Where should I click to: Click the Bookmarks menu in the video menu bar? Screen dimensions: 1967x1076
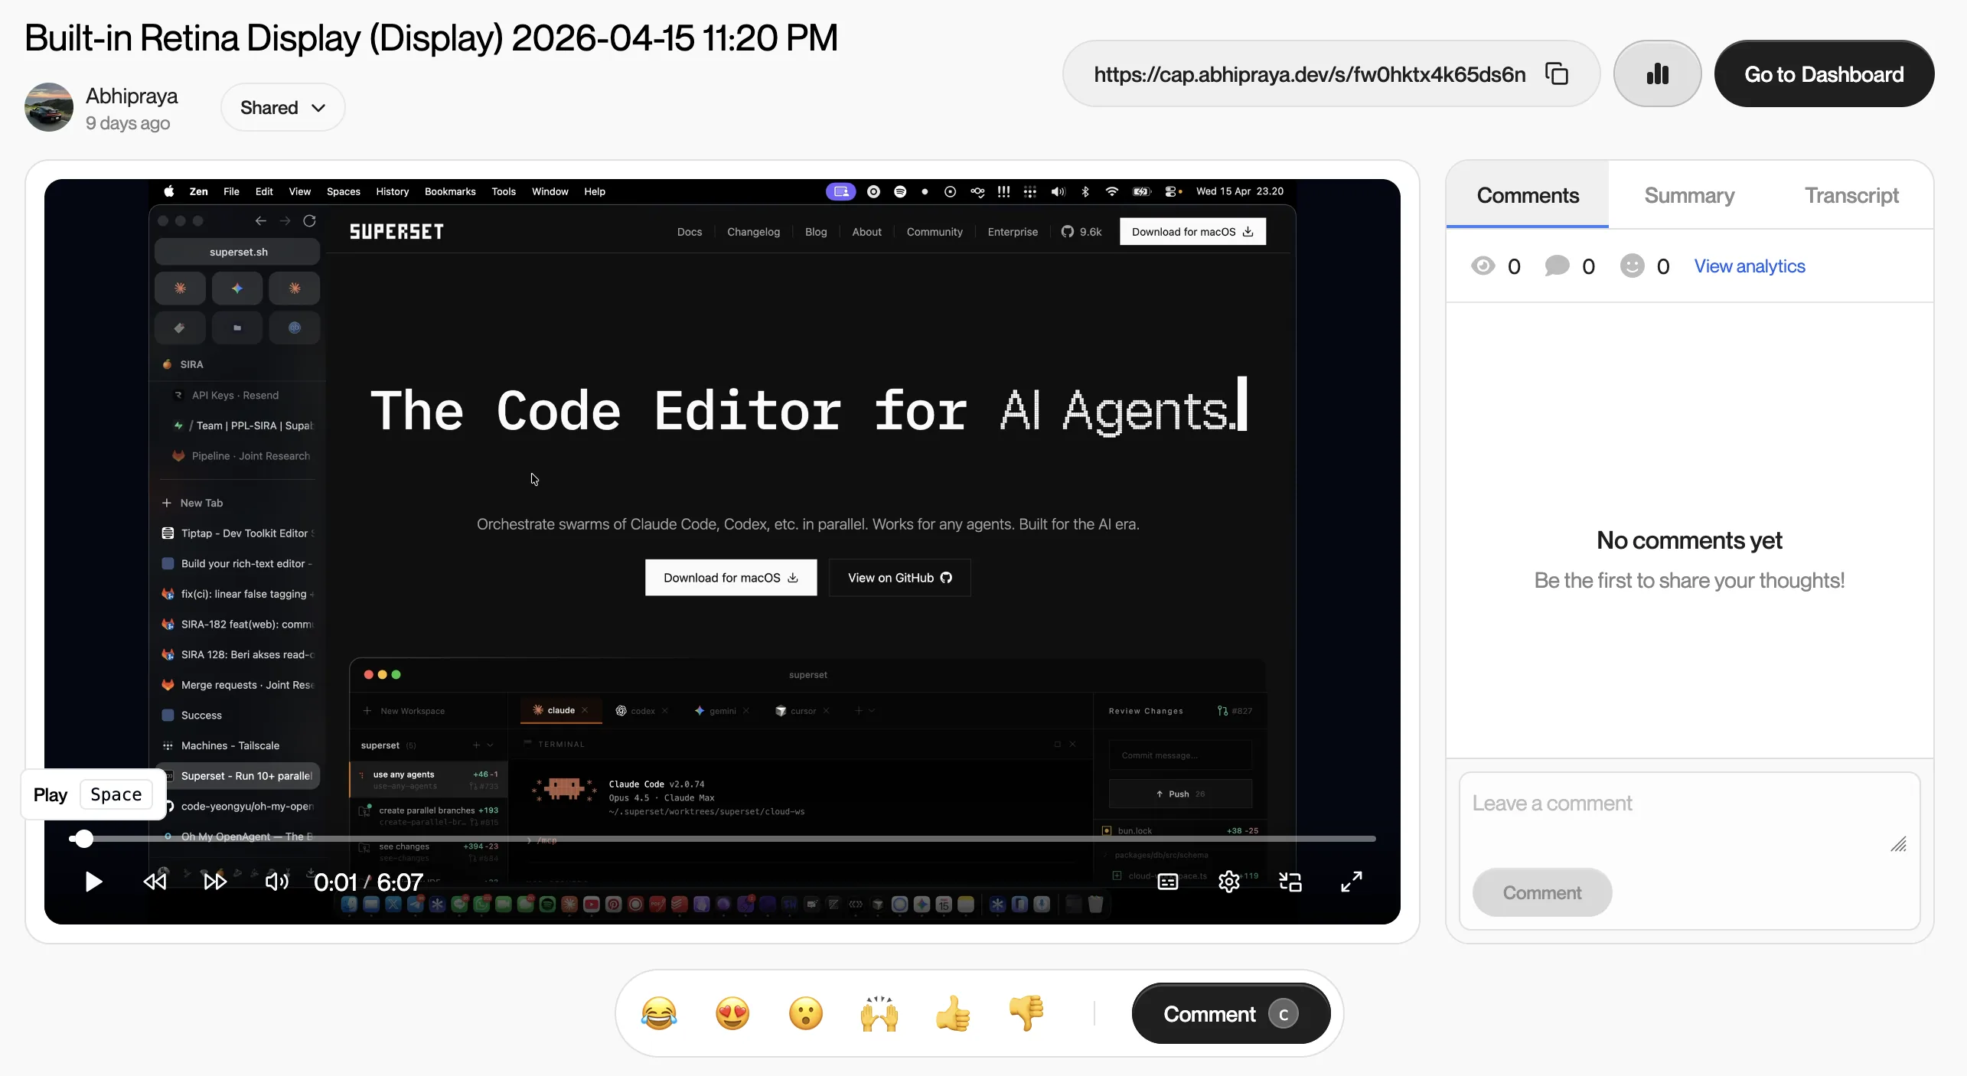click(450, 192)
